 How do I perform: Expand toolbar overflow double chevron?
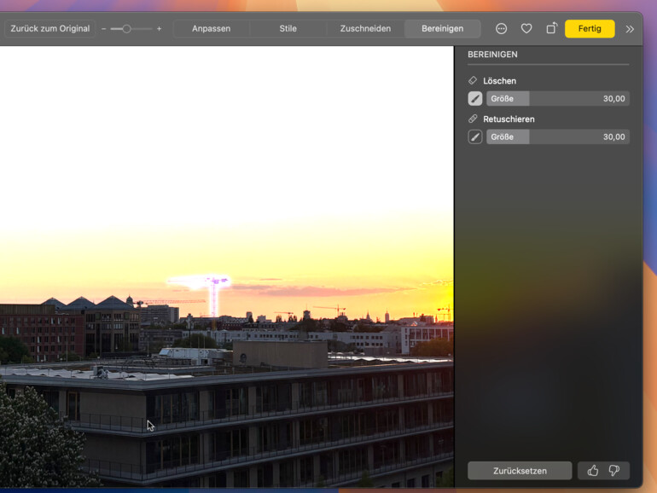pos(630,29)
